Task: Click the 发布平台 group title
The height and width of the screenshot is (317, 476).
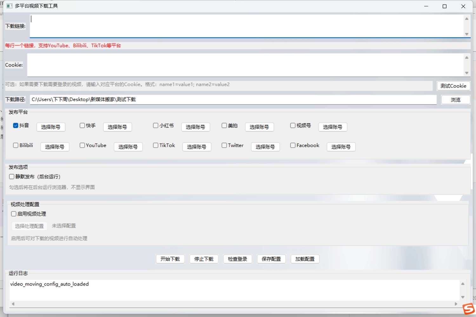Action: [18, 112]
